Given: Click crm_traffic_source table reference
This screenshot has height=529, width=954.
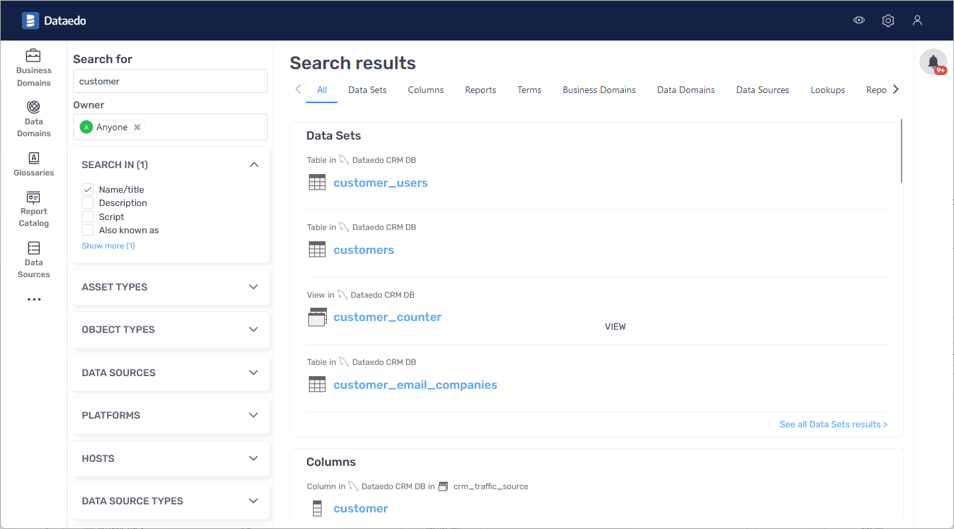Looking at the screenshot, I should coord(490,486).
